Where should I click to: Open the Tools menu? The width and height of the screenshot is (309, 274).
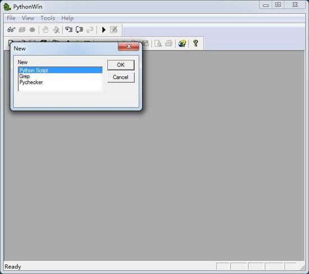48,18
